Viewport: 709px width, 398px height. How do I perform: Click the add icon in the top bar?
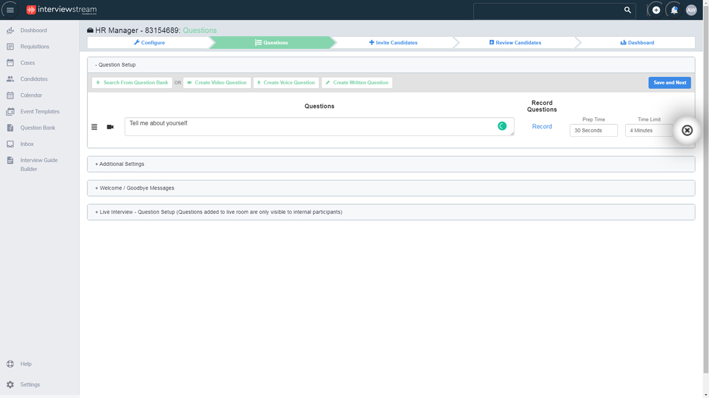click(x=656, y=10)
